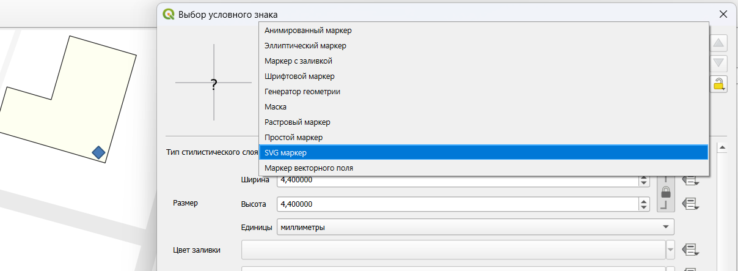Click the panel scrollbar up arrow
738x271 pixels.
coord(722,147)
